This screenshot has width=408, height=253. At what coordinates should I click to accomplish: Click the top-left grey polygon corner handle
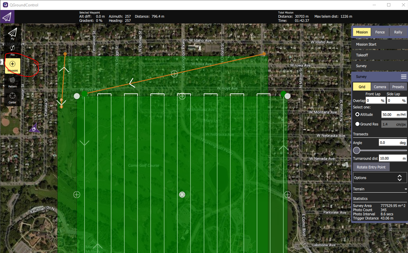[77, 96]
